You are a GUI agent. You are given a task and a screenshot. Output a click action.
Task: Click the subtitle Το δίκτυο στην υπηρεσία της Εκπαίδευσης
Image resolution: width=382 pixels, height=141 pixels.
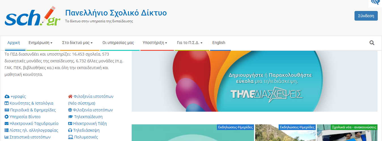99,21
